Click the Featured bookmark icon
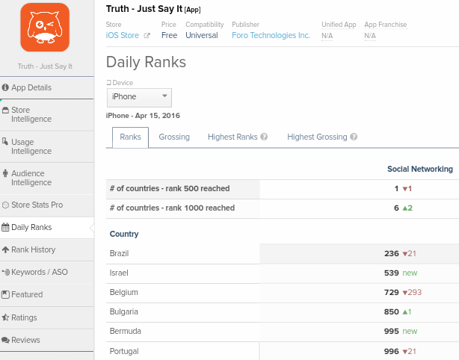The height and width of the screenshot is (360, 459). click(5, 294)
